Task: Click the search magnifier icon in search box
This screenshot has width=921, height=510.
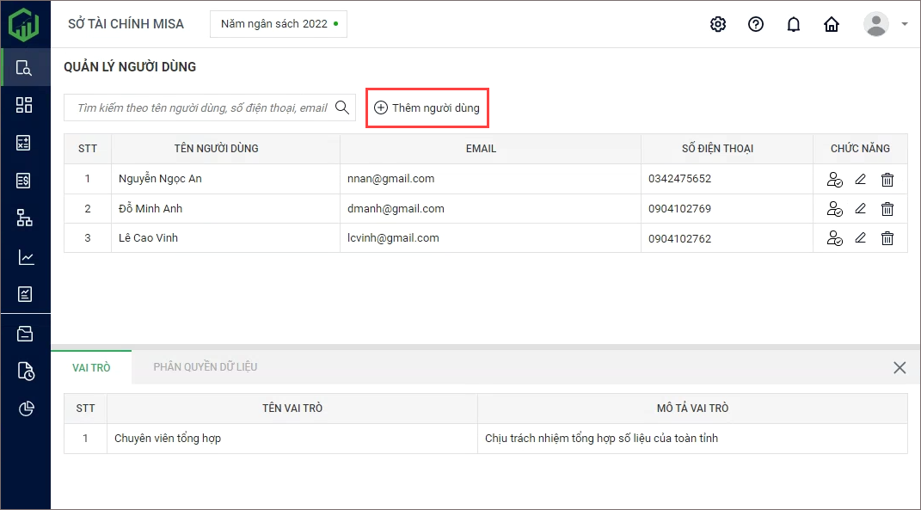Action: [342, 108]
